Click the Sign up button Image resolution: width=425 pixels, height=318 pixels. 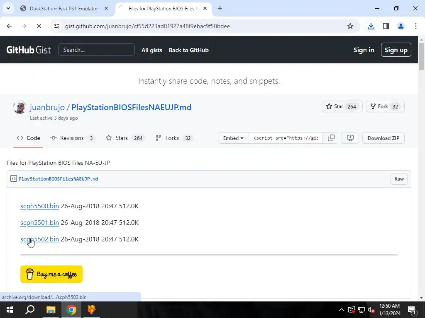tap(396, 50)
